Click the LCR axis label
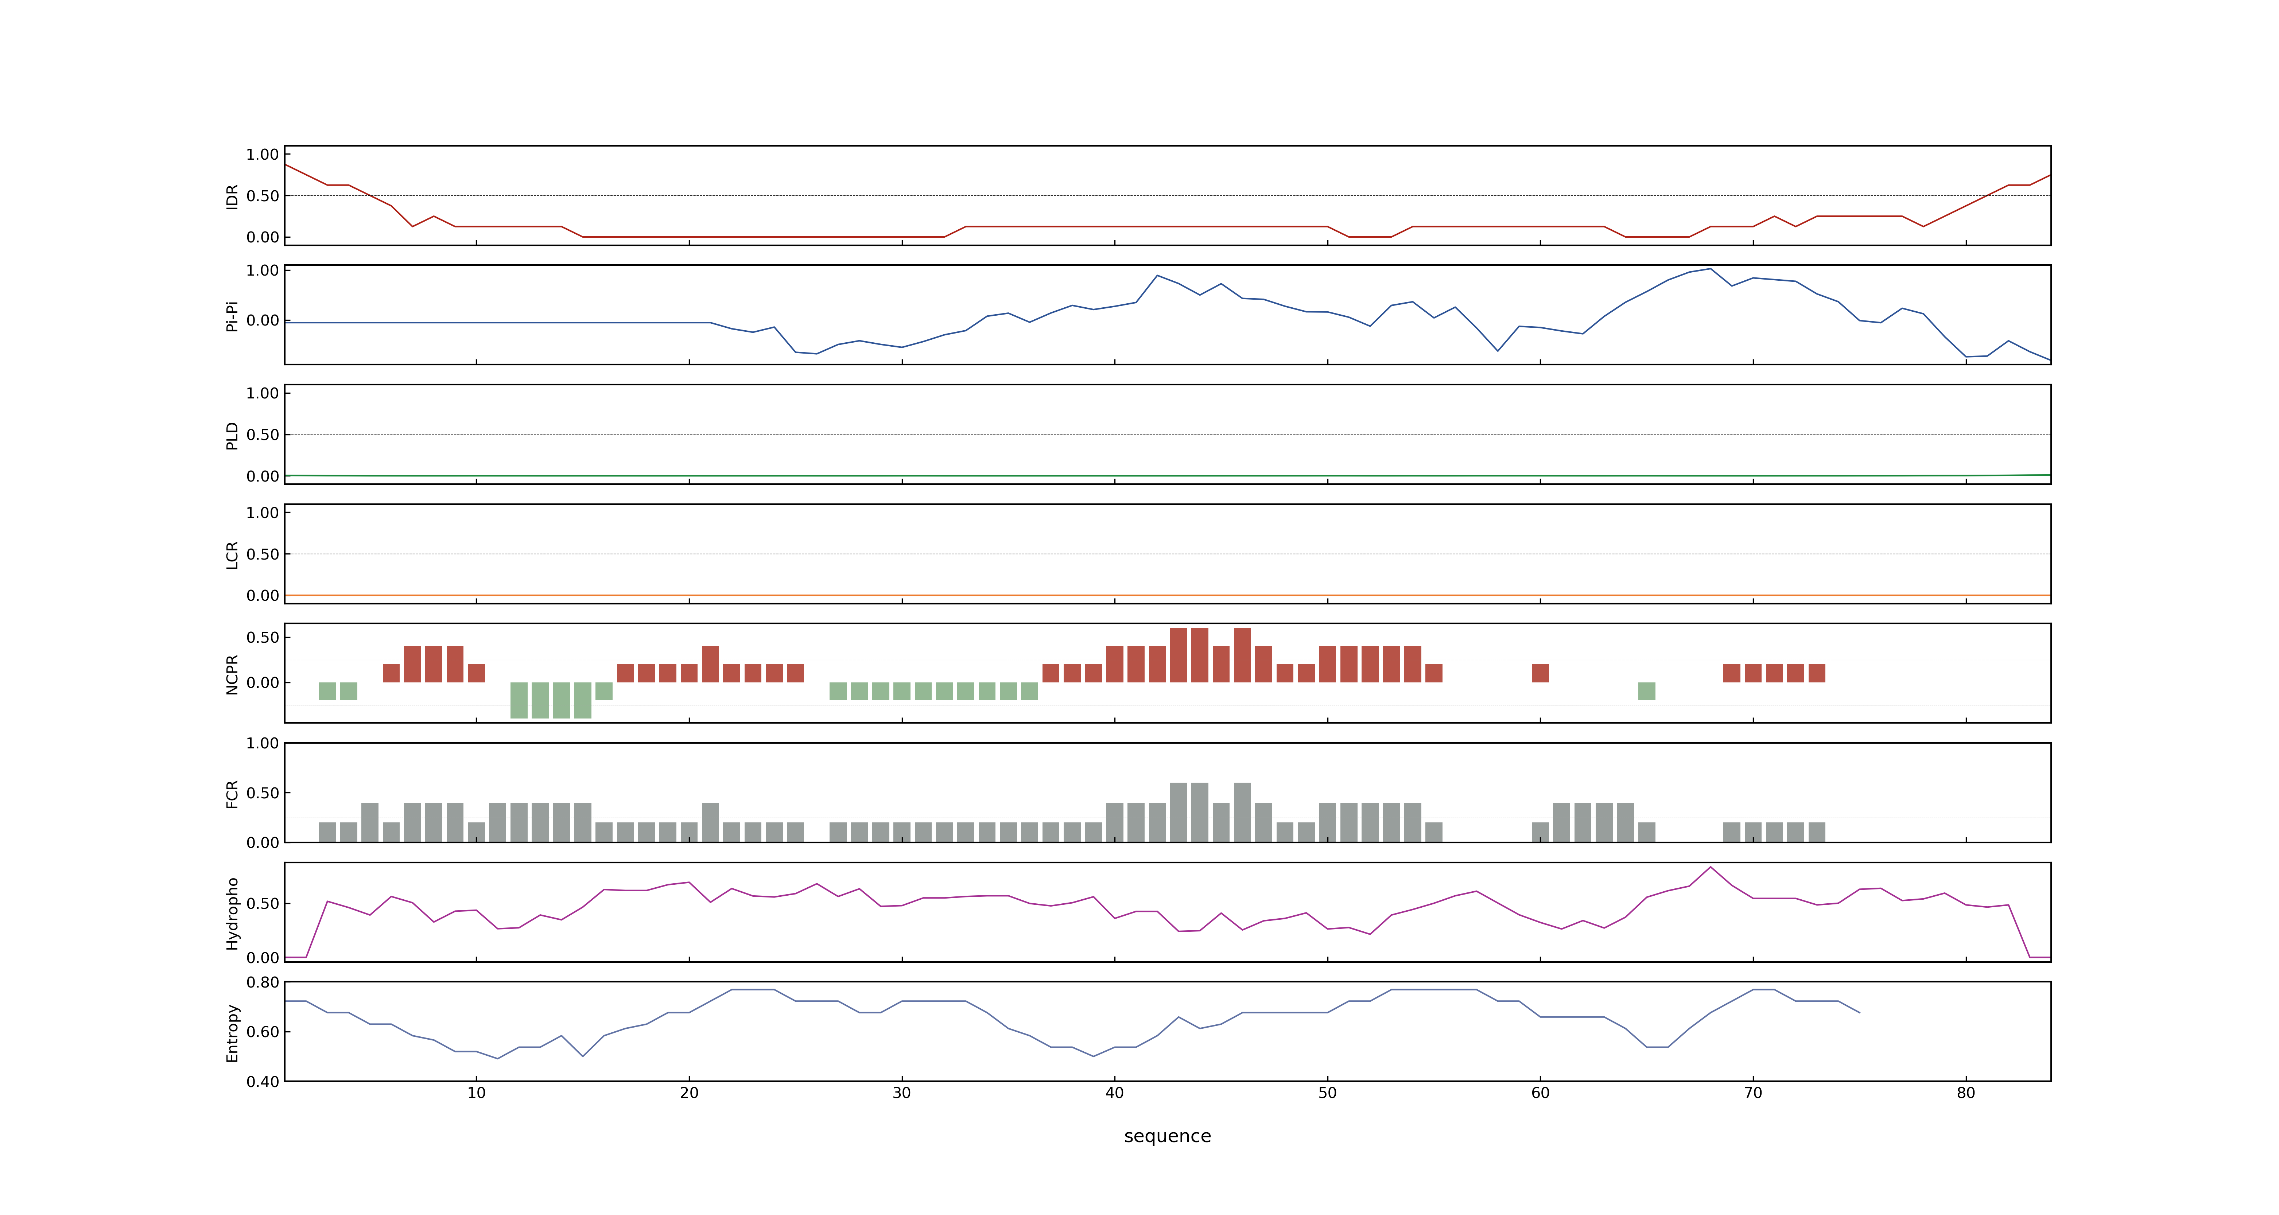The width and height of the screenshot is (2279, 1215). click(x=232, y=555)
